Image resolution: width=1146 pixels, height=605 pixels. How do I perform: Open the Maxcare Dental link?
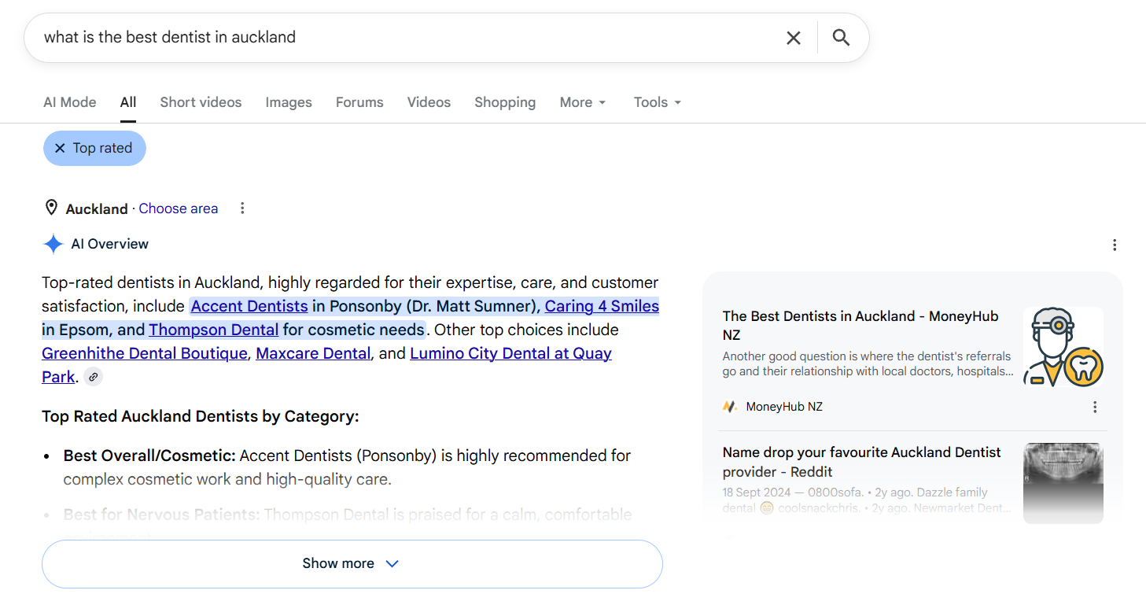(x=313, y=353)
